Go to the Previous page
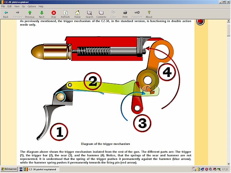 click(x=30, y=14)
